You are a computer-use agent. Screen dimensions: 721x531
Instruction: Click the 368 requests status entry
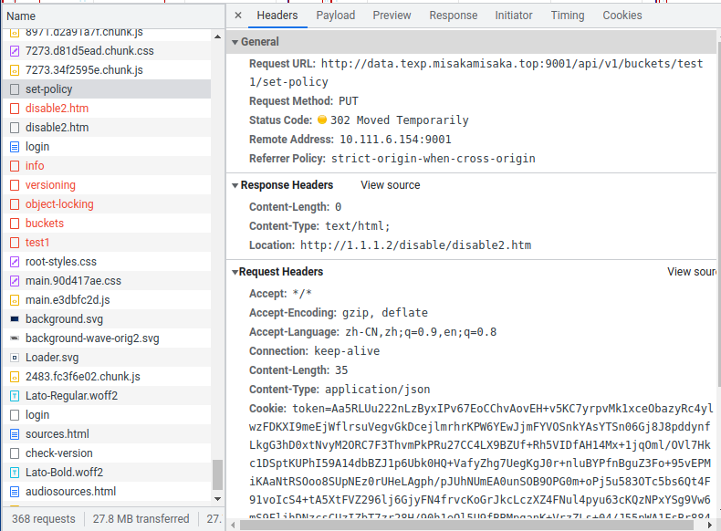(44, 518)
